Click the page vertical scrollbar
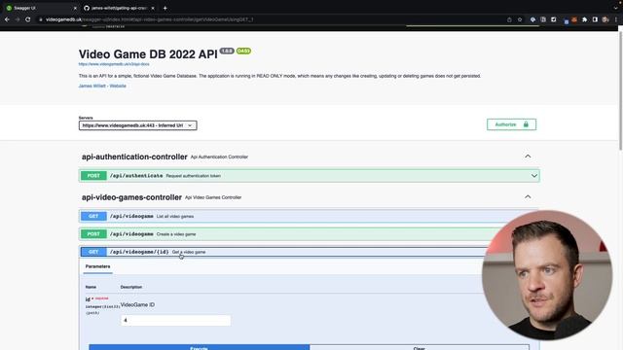623x350 pixels. pos(620,89)
